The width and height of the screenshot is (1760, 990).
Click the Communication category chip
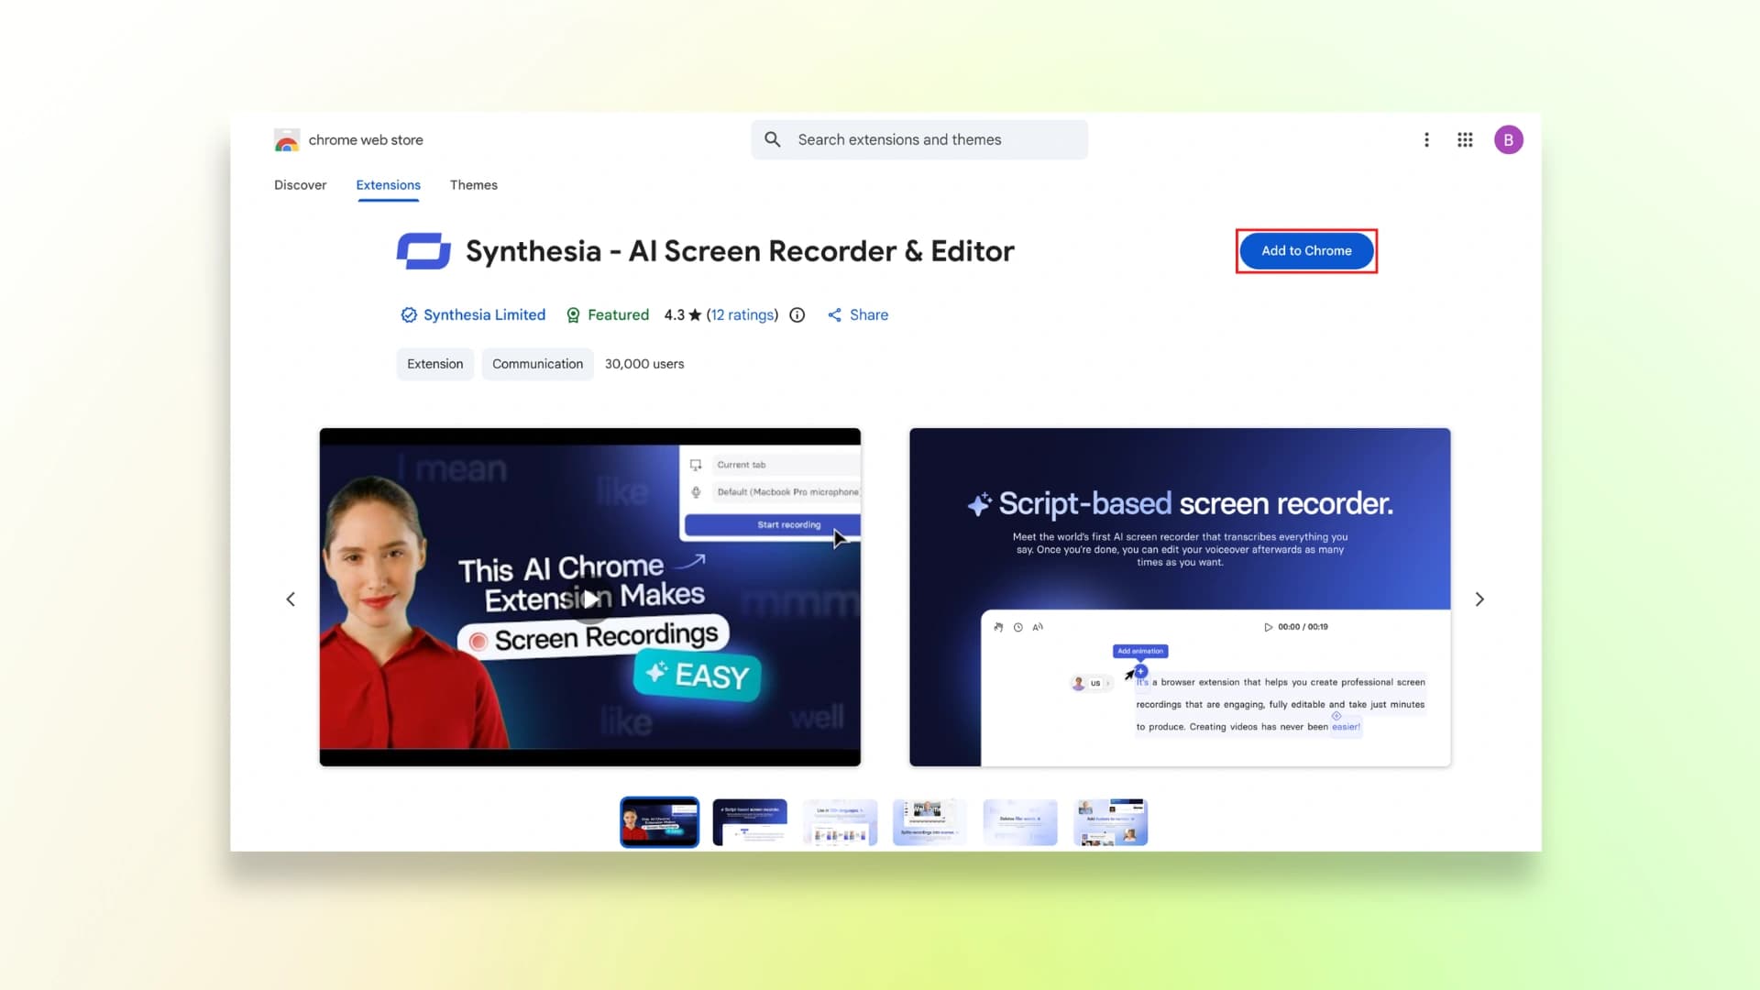click(537, 364)
